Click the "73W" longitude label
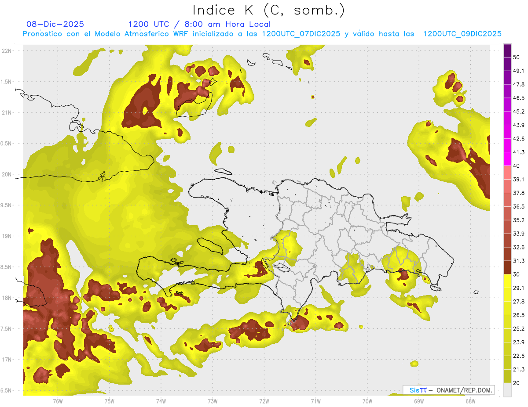This screenshot has height=407, width=528. pyautogui.click(x=213, y=401)
